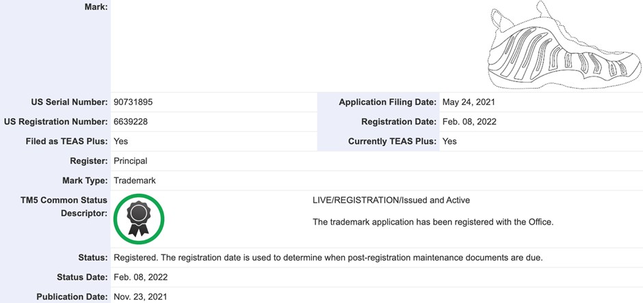Image resolution: width=643 pixels, height=303 pixels.
Task: Click the shoe trademark drawing image
Action: 564,44
